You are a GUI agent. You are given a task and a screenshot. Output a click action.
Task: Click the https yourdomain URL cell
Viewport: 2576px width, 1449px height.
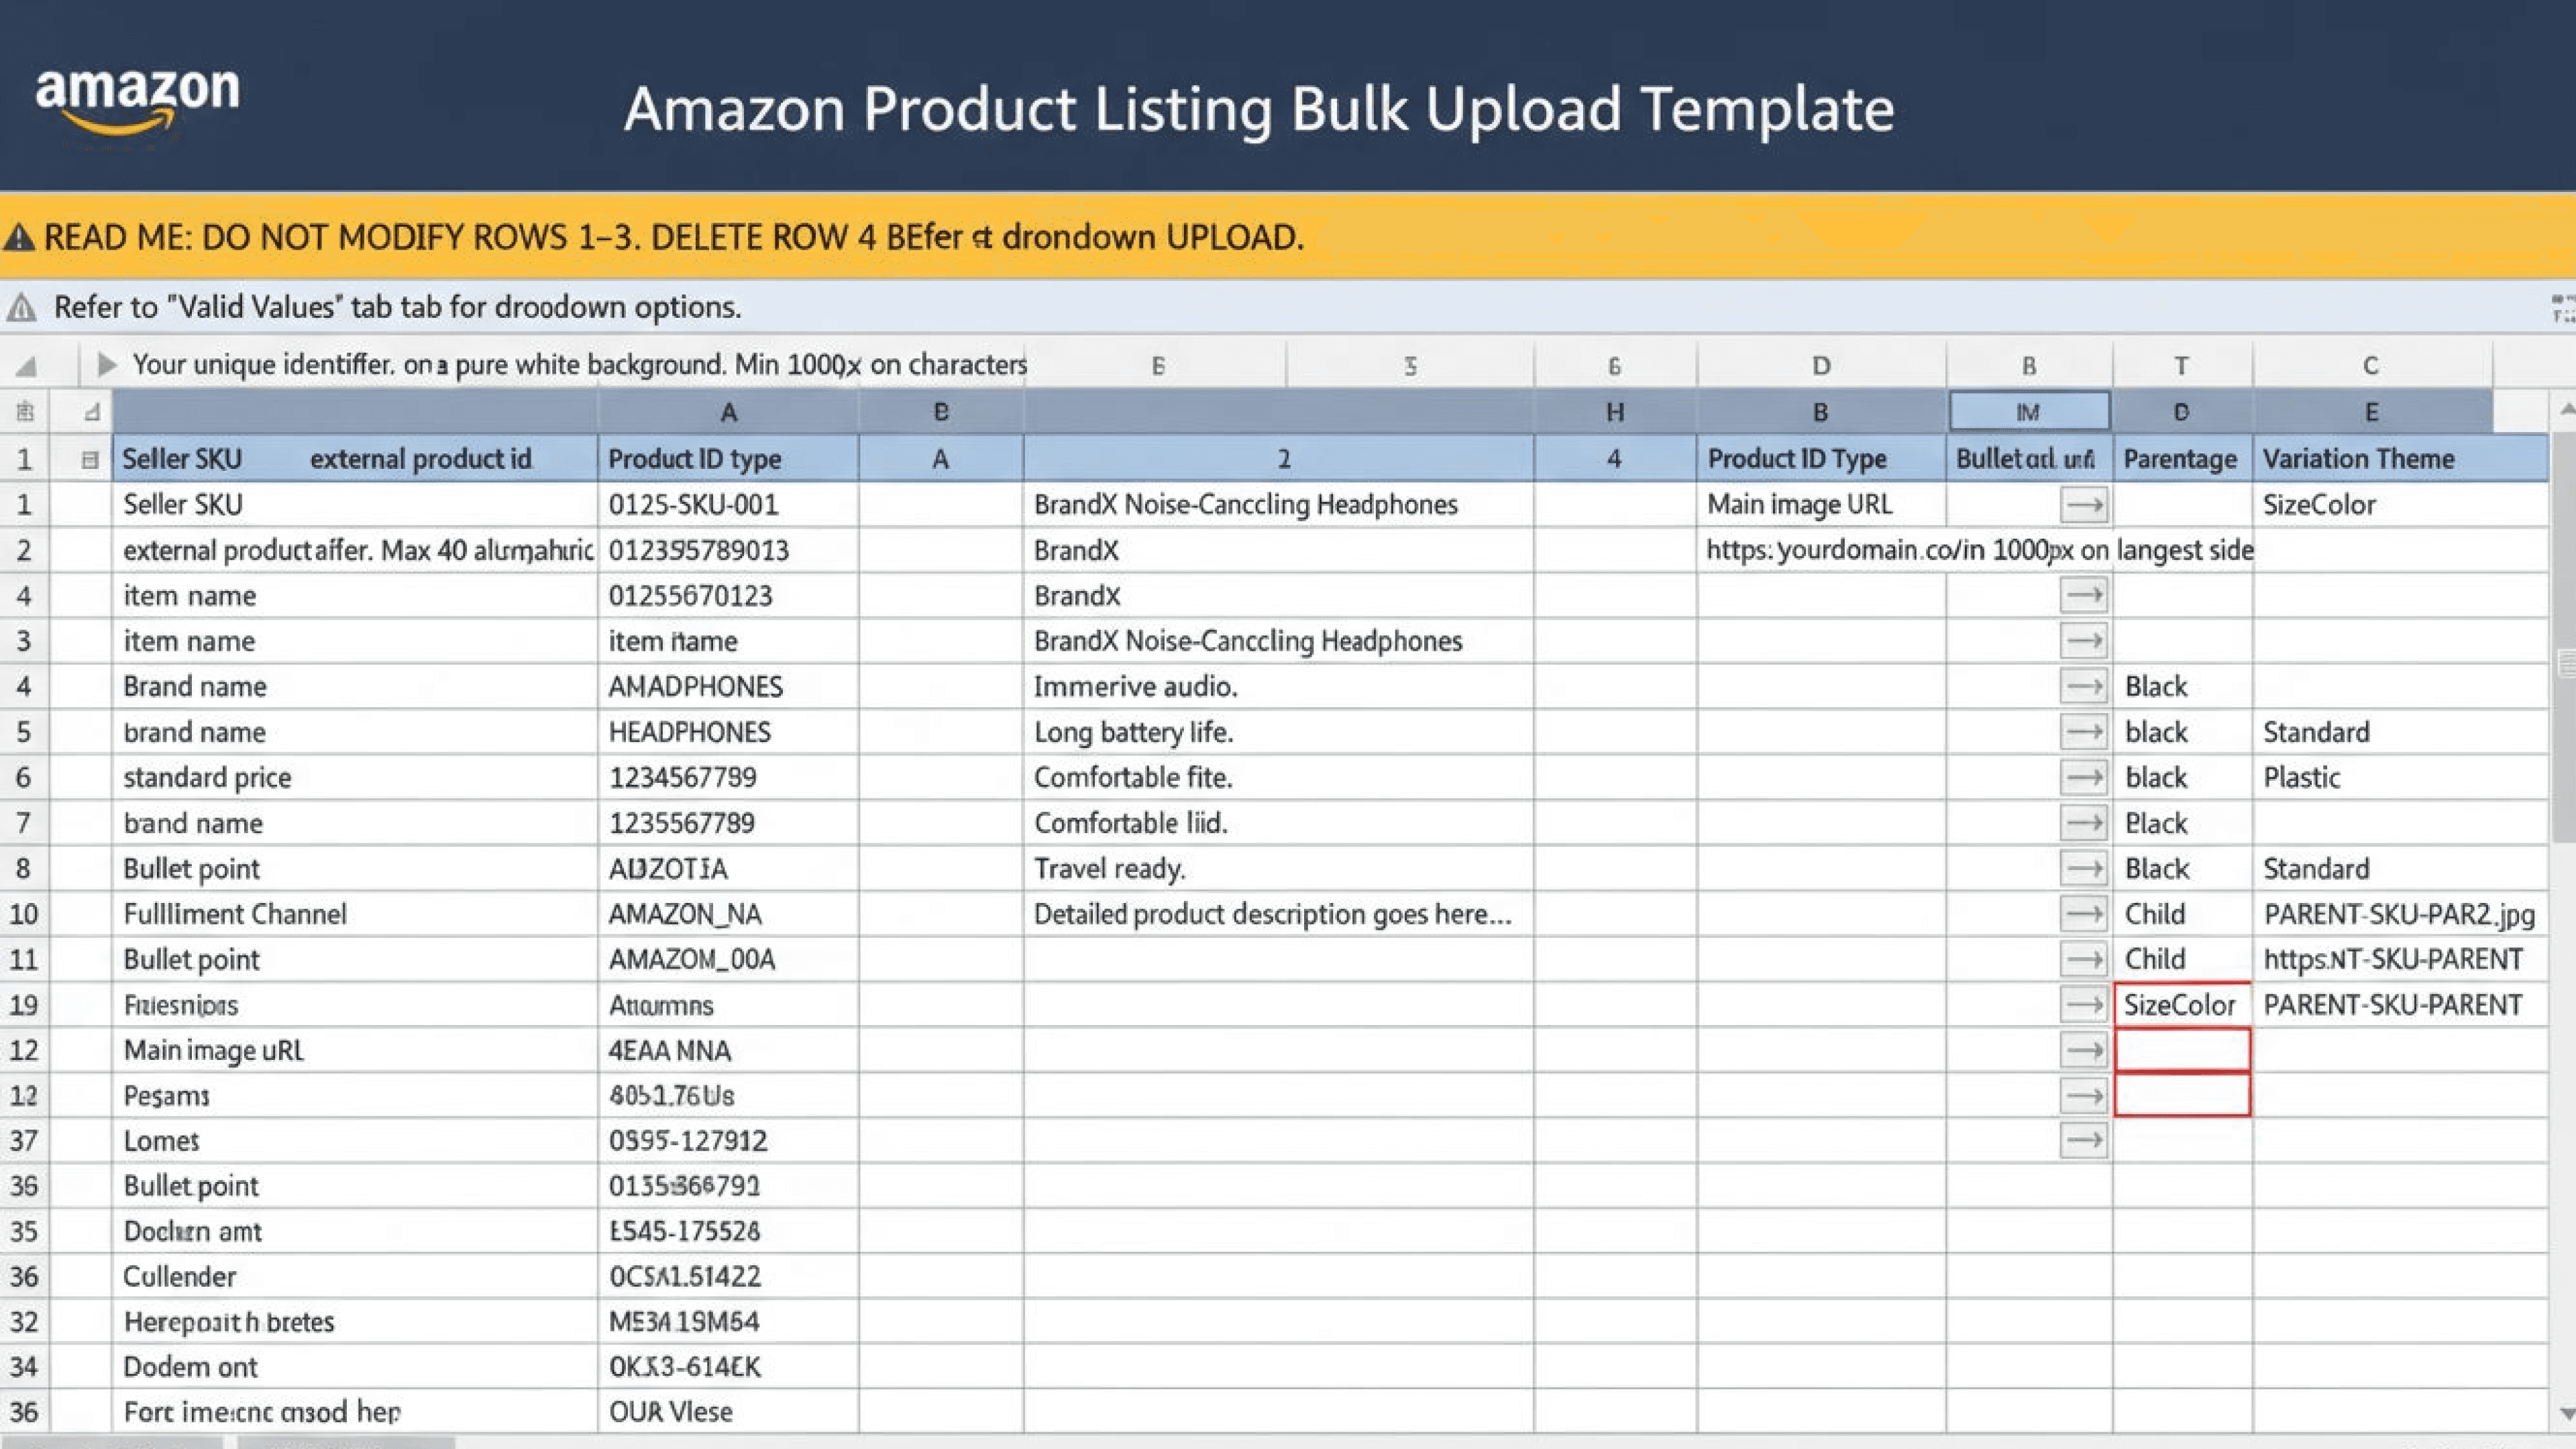pos(1979,550)
